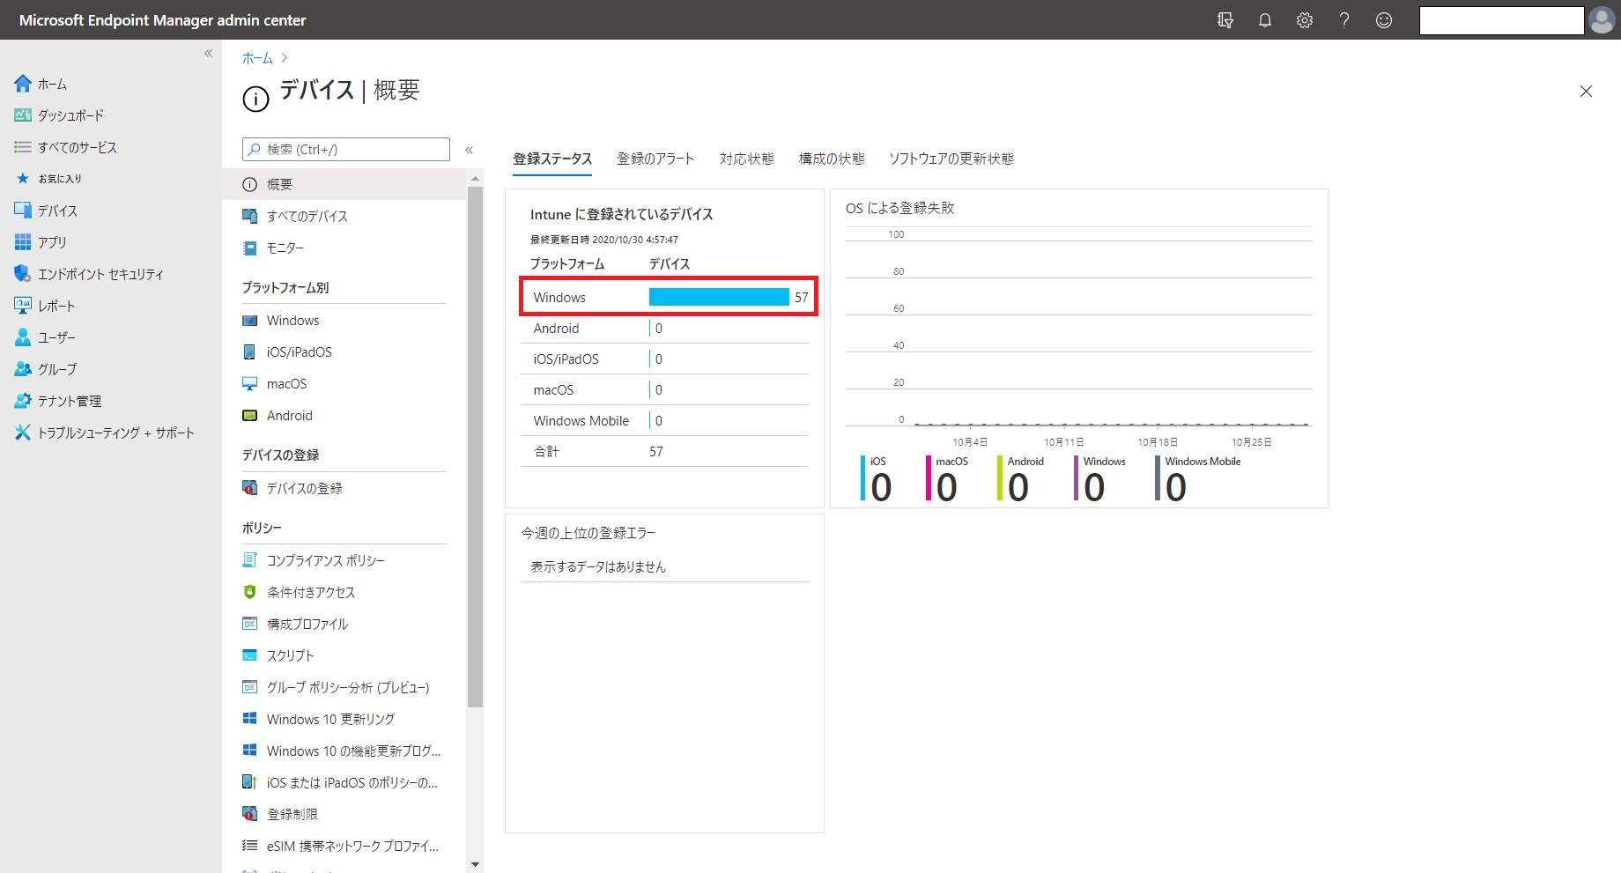Click the iOS/iPadOS platform icon

[250, 351]
